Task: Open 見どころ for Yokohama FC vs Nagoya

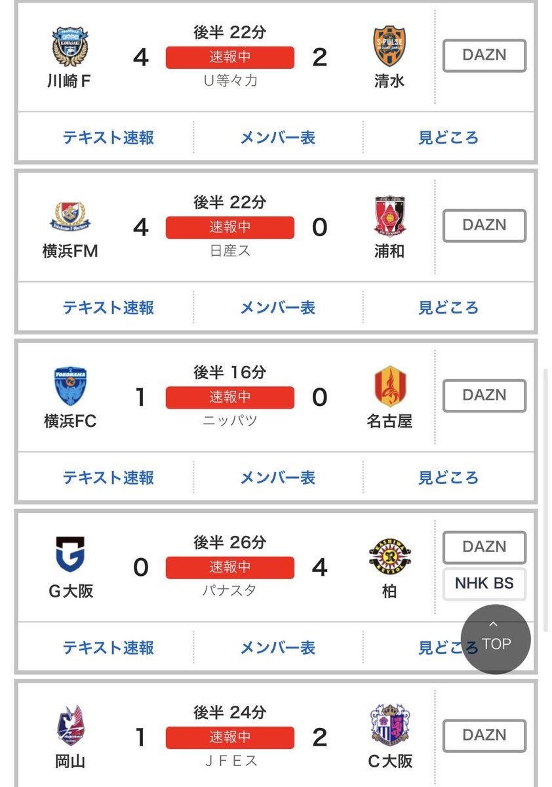Action: [448, 477]
